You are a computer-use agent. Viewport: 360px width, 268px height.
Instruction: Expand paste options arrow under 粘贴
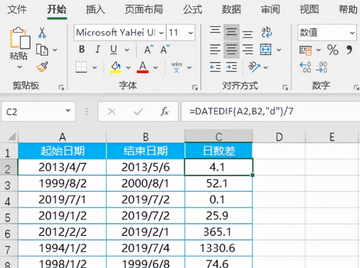point(20,67)
